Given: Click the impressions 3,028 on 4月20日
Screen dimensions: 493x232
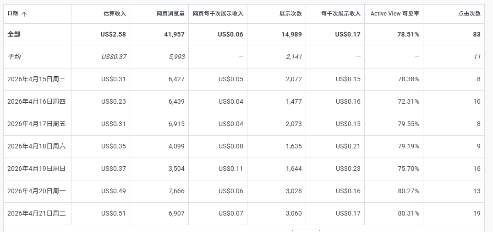Looking at the screenshot, I should coord(294,191).
